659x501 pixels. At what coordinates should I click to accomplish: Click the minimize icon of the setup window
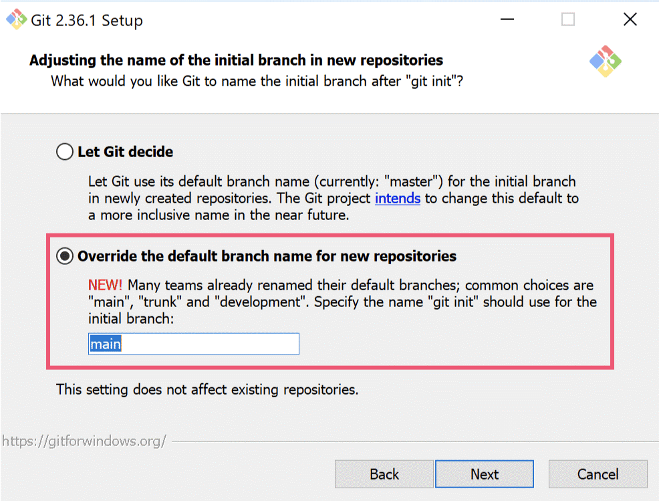tap(507, 19)
